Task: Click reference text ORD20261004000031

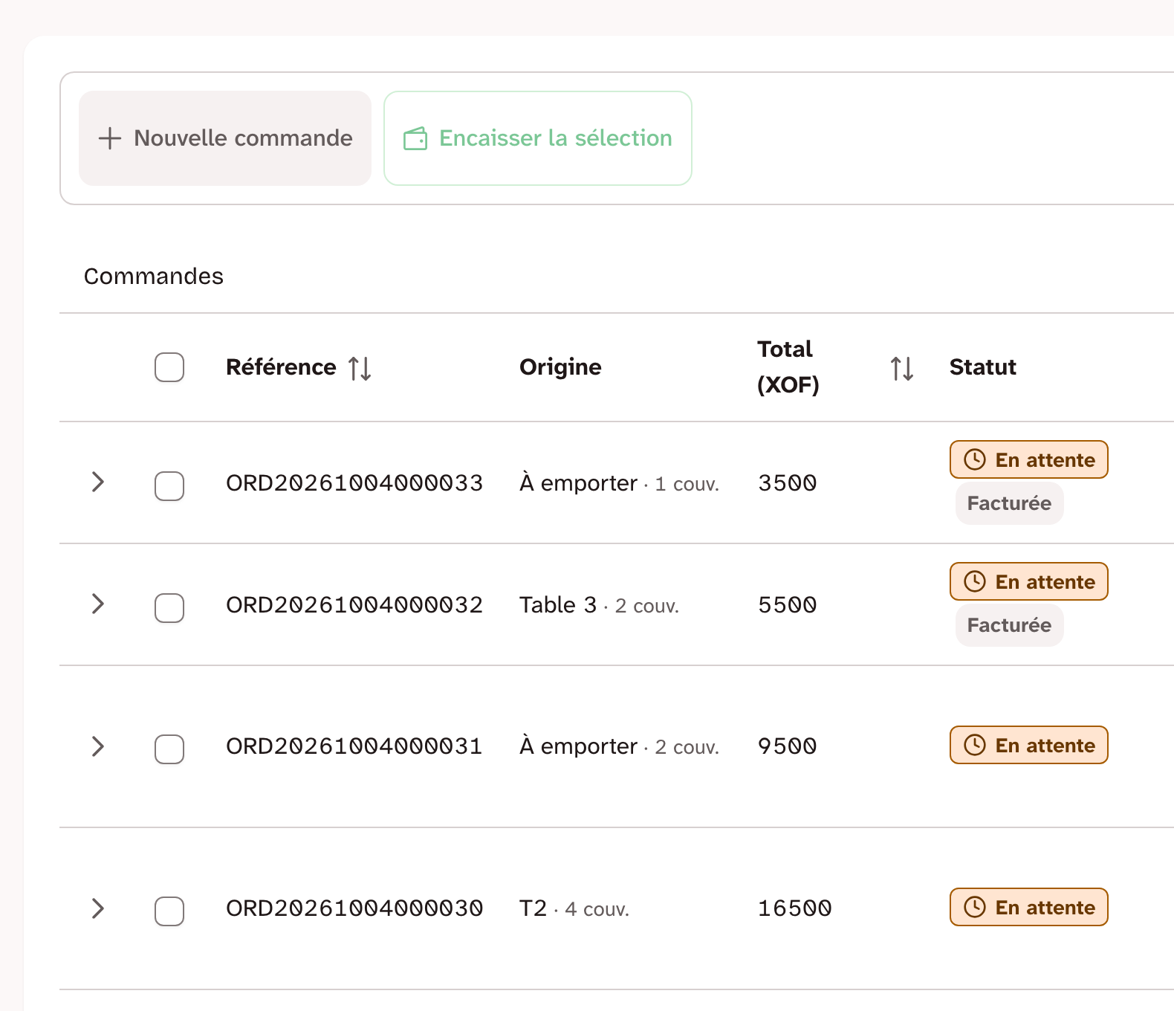Action: pyautogui.click(x=354, y=746)
